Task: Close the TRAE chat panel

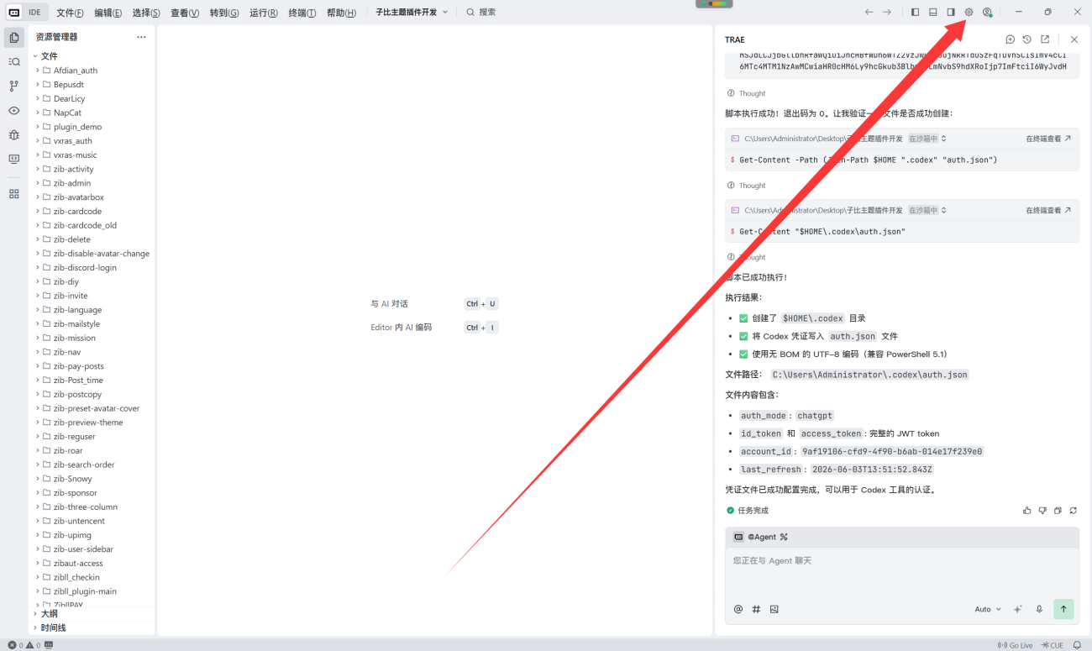Action: 1074,39
